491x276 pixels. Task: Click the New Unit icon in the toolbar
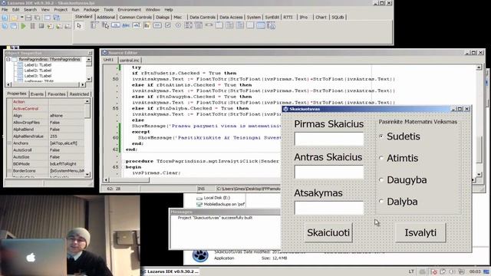point(5,18)
